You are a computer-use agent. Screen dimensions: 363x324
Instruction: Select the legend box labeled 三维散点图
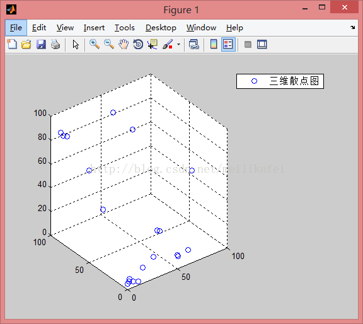pyautogui.click(x=280, y=81)
